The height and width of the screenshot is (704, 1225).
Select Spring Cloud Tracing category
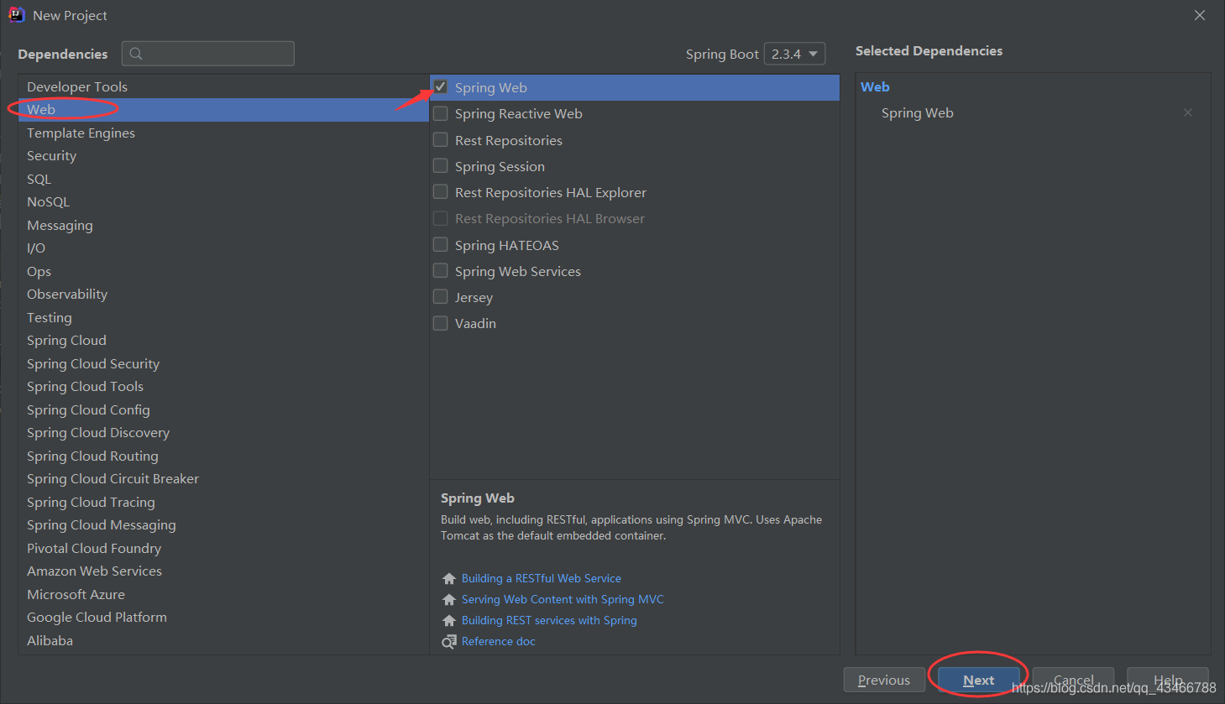[x=223, y=502]
